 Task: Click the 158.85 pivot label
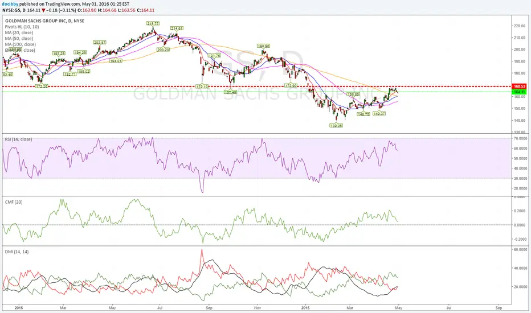[353, 94]
